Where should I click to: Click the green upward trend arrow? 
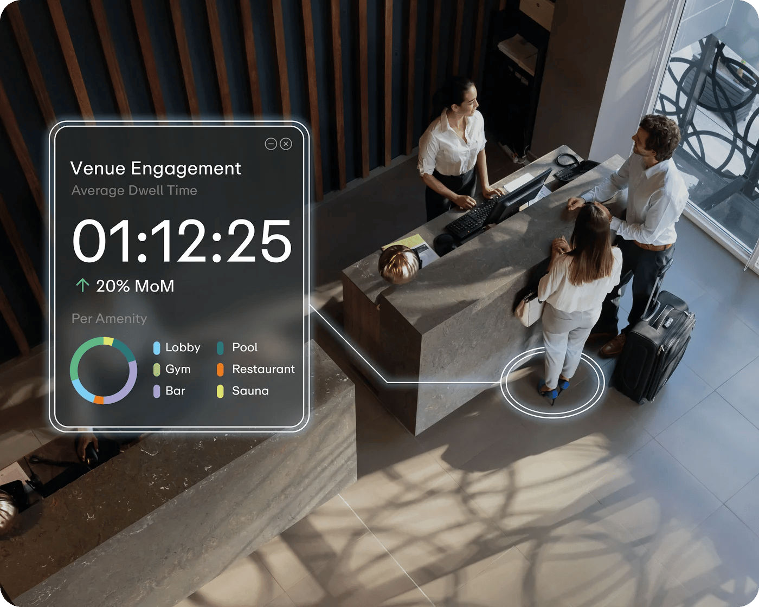tap(82, 285)
